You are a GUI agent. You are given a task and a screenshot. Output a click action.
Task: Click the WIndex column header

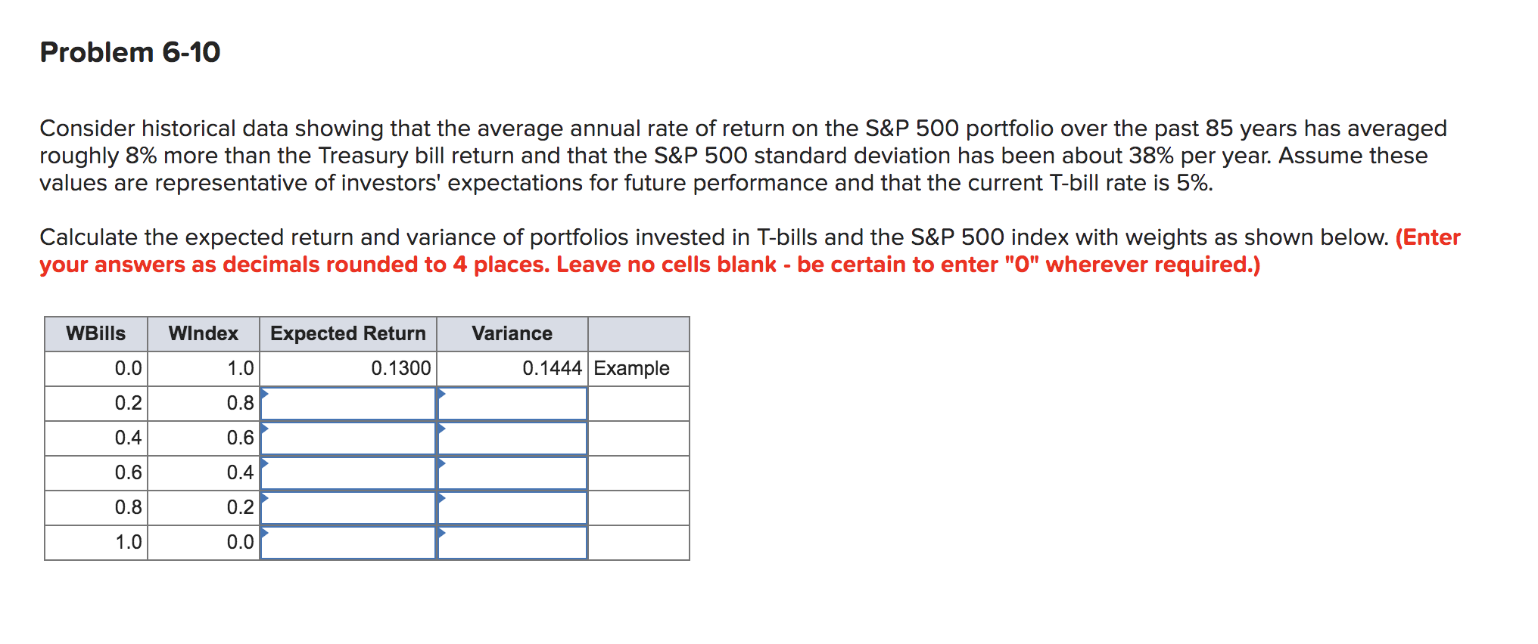(203, 333)
